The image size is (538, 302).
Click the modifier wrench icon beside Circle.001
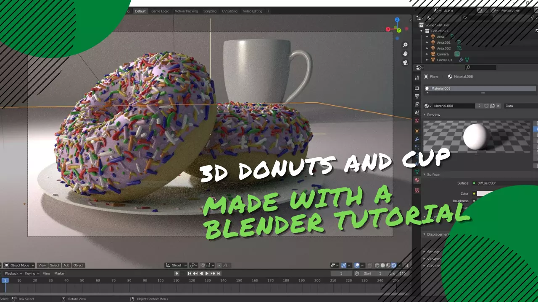(x=461, y=60)
